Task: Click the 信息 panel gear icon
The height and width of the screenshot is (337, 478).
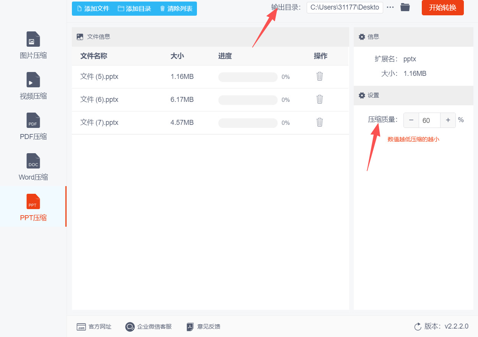Action: click(362, 37)
